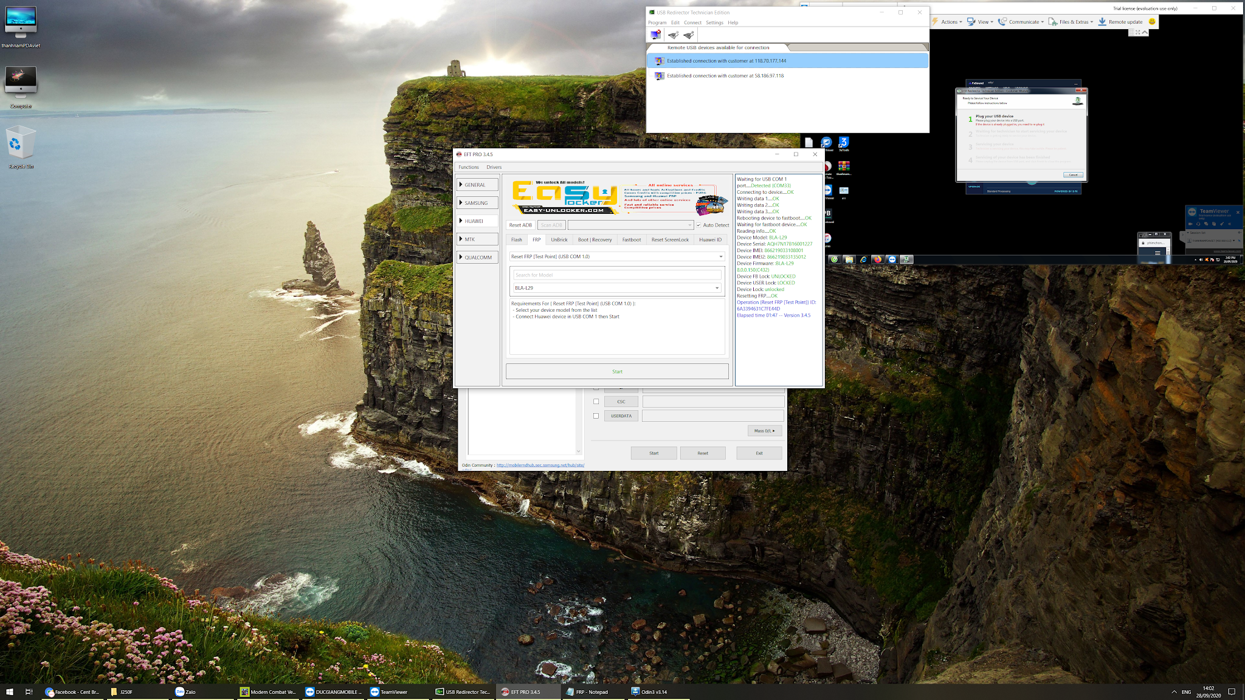The height and width of the screenshot is (700, 1245).
Task: Open the Drivers menu in EFT PRO
Action: tap(494, 167)
